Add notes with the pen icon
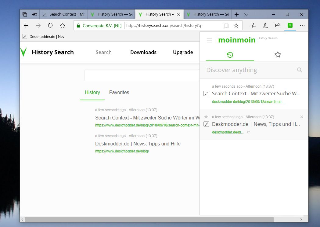 [265, 26]
